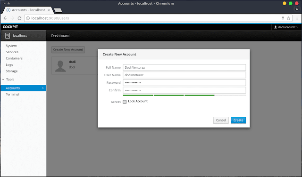Click the site info icon in address bar

click(x=28, y=18)
